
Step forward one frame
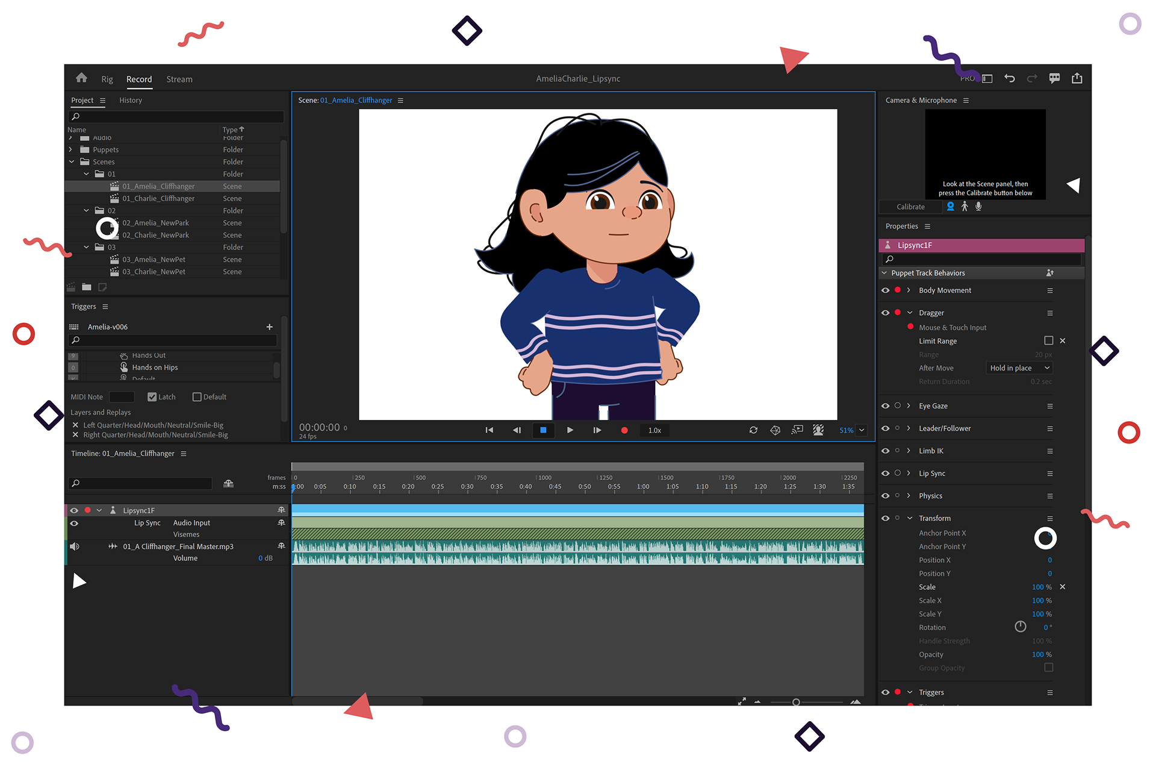coord(597,430)
